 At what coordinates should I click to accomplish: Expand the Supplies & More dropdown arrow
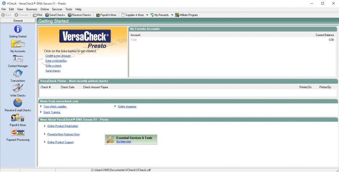(147, 15)
